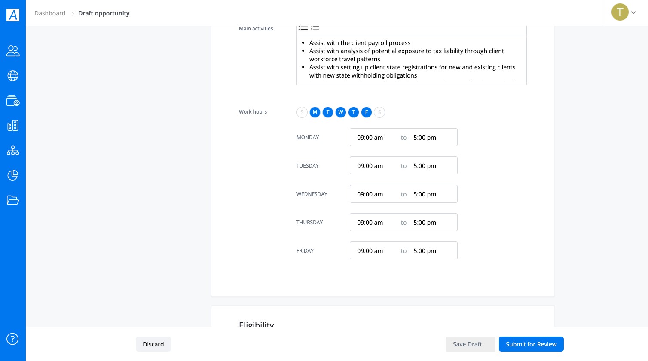Image resolution: width=648 pixels, height=361 pixels.
Task: Open the folder sidebar icon
Action: point(13,200)
